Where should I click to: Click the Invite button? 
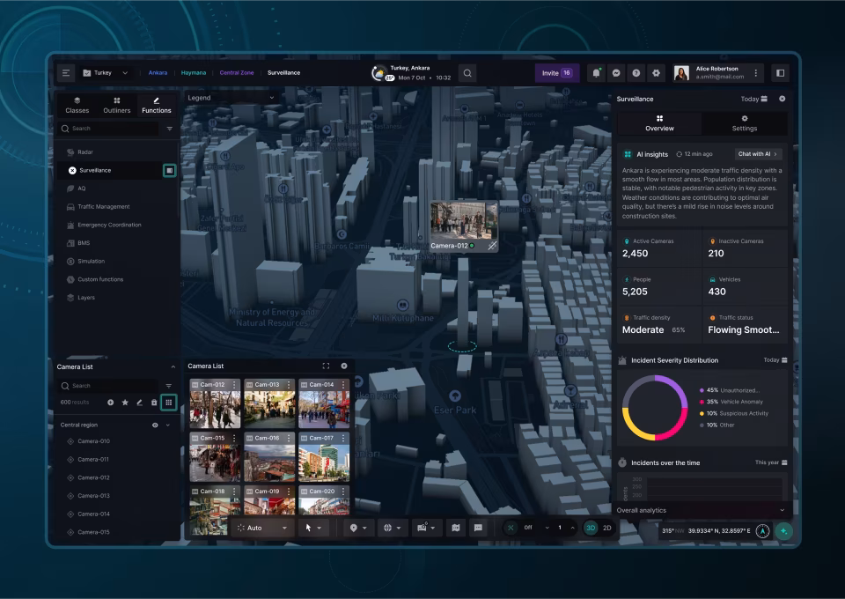(x=556, y=73)
